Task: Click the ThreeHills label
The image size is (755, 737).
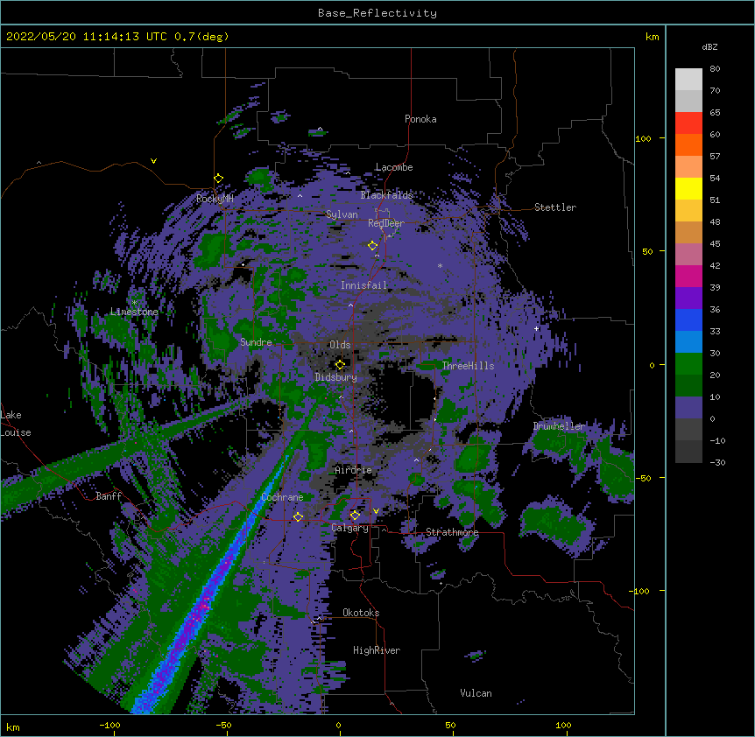Action: coord(468,366)
